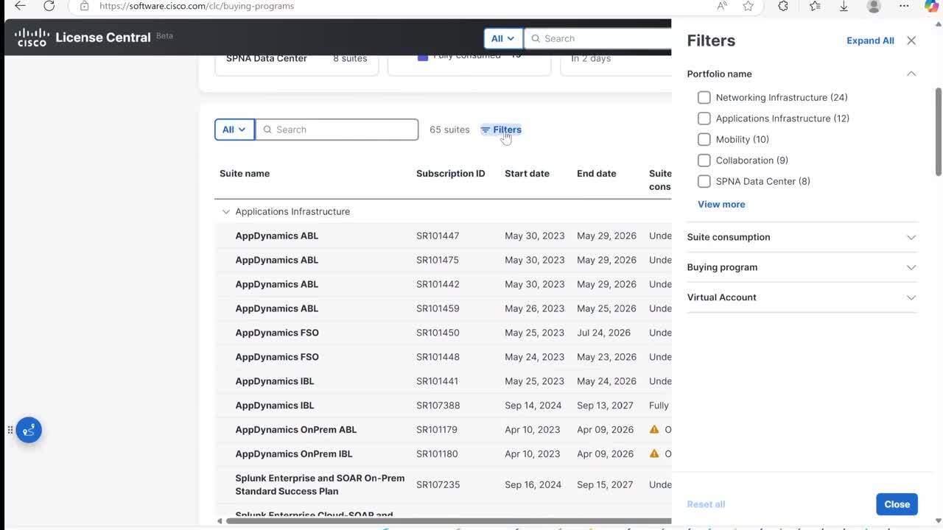This screenshot has height=530, width=943.
Task: Collapse the Portfolio name filter section
Action: point(911,74)
